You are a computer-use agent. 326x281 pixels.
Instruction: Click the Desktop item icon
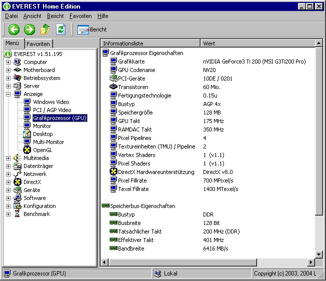point(27,134)
